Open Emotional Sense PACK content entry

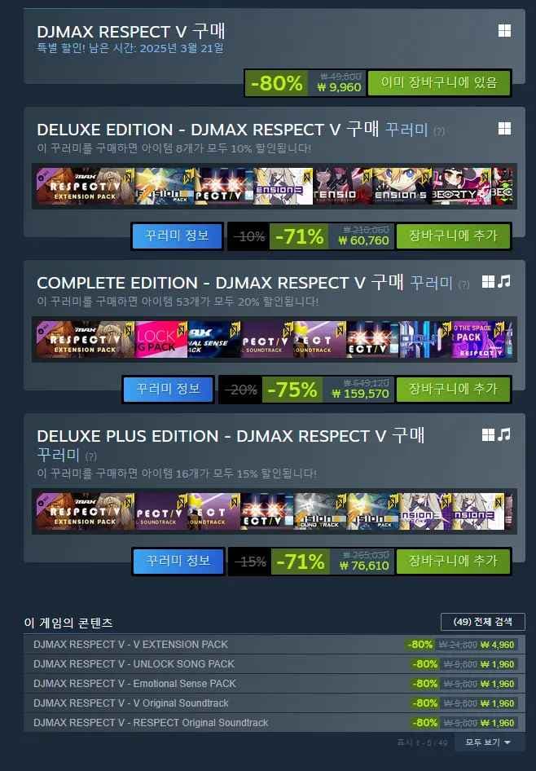tap(275, 684)
